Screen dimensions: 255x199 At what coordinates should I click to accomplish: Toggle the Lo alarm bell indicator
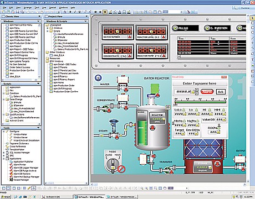pos(196,109)
